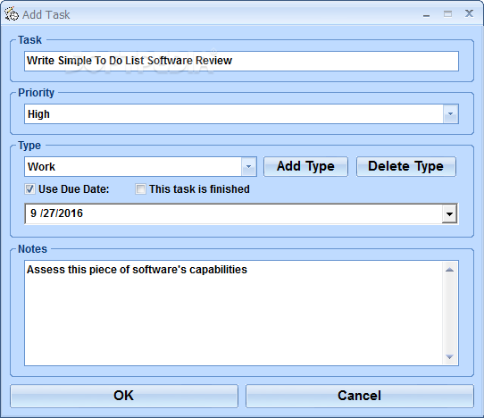Viewport: 484px width, 418px height.
Task: Click the Add Type button
Action: point(305,166)
